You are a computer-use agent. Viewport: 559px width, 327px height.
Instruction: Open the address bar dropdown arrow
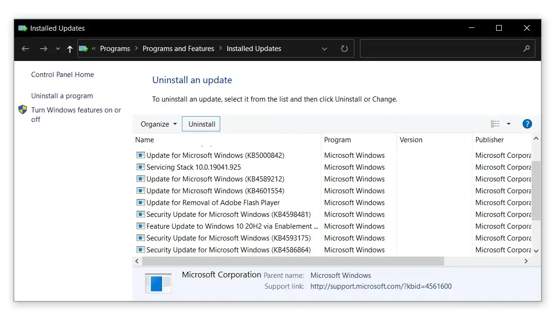tap(325, 49)
